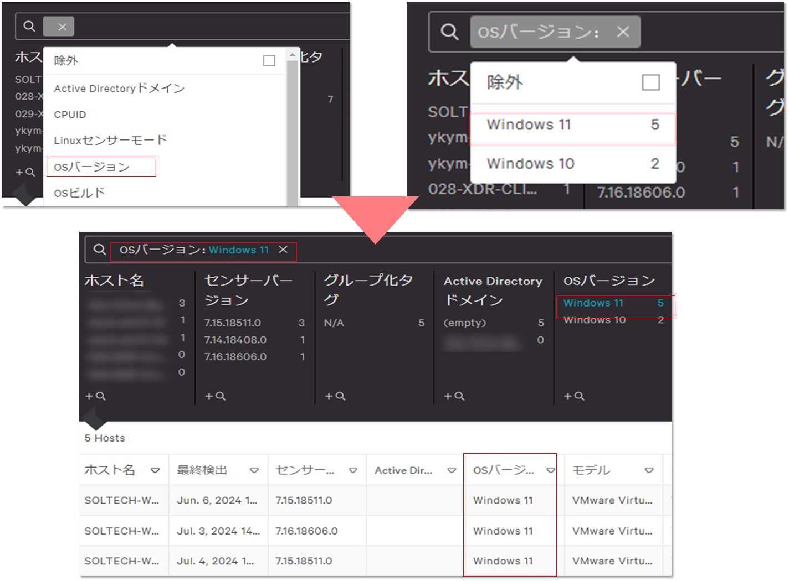Viewport: 789px width, 581px height.
Task: Click the search magnifier in the bottom panel
Action: [99, 250]
